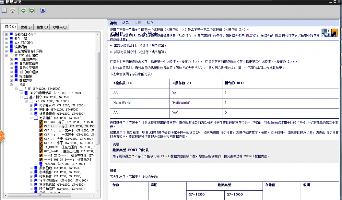The image size is (342, 200).
Task: Navigate back with the green left arrow
Action: [x=24, y=11]
